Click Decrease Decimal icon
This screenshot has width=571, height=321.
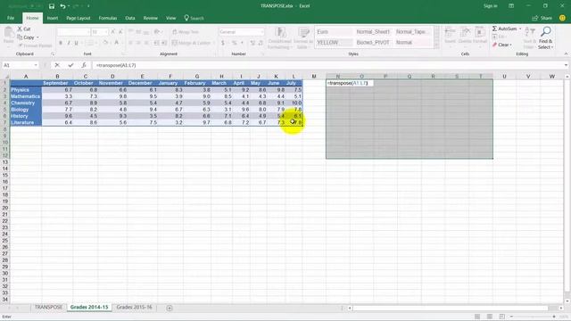pos(261,43)
